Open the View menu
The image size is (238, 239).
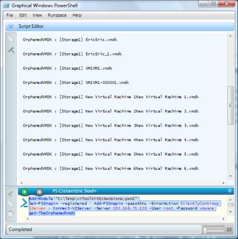(37, 15)
